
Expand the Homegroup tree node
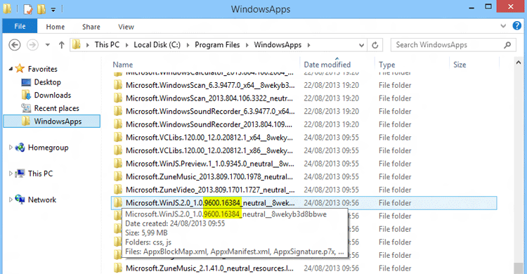click(x=11, y=148)
